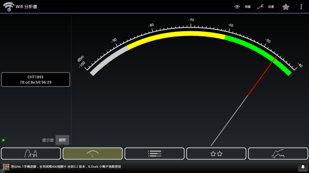309x173 pixels.
Task: Tap the ad banner game thumbnail
Action: click(6, 167)
